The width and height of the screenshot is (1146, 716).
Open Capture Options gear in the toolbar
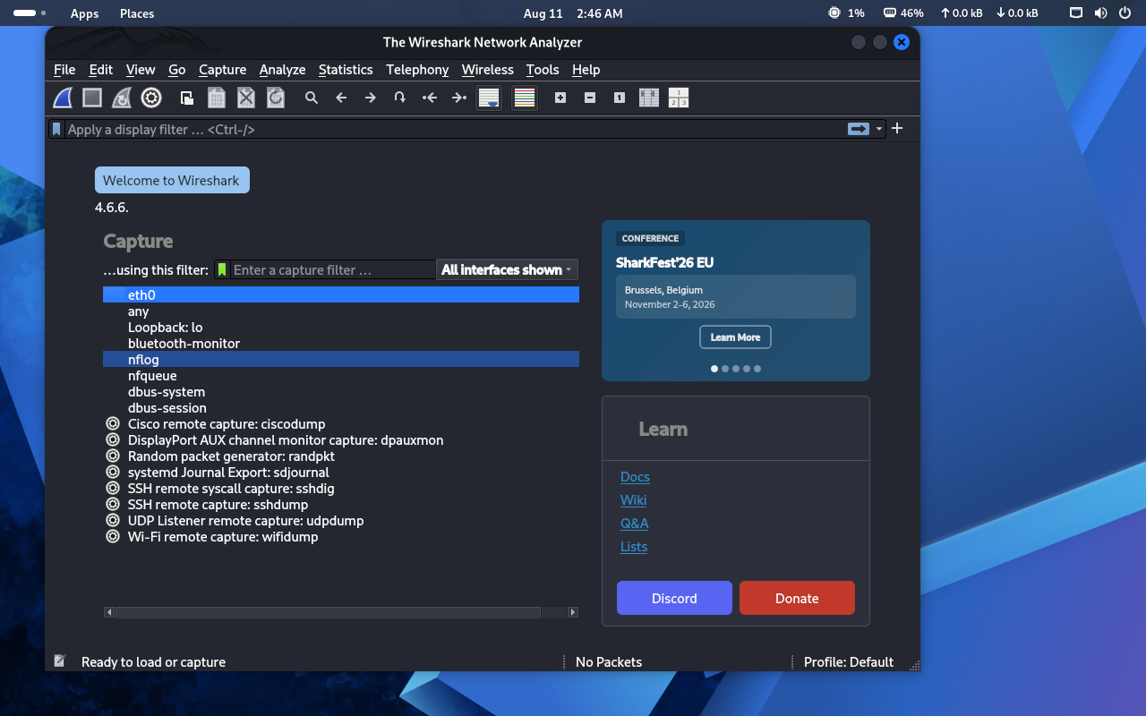point(151,98)
